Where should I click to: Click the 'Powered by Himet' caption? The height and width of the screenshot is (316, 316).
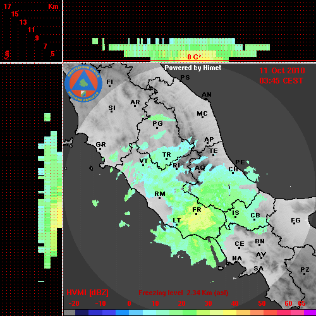193,68
